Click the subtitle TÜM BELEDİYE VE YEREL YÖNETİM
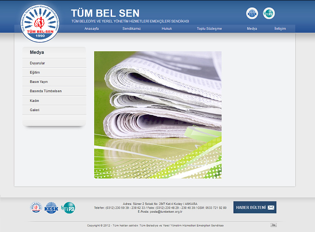The height and width of the screenshot is (232, 315). (x=130, y=21)
